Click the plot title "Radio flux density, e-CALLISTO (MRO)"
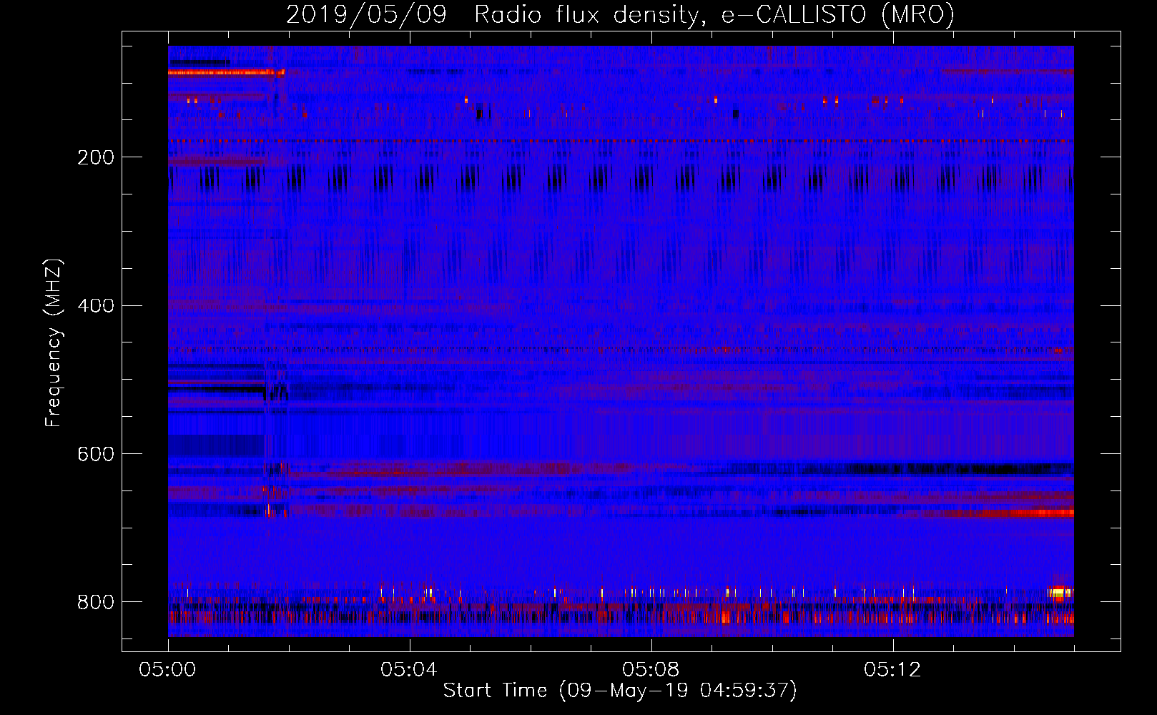This screenshot has height=715, width=1157. pos(714,15)
